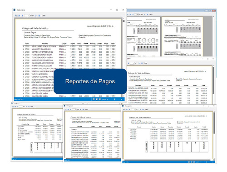Click the 'Alumno' column header in main report
The height and width of the screenshot is (172, 227).
click(45, 44)
